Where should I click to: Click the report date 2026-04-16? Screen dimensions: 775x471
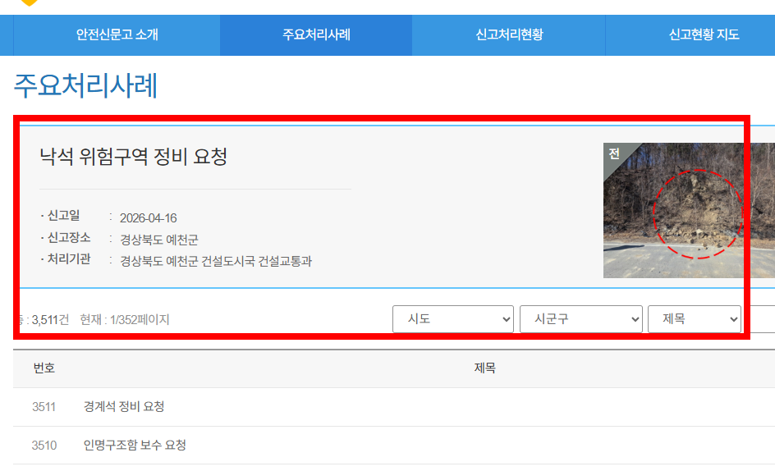(149, 218)
